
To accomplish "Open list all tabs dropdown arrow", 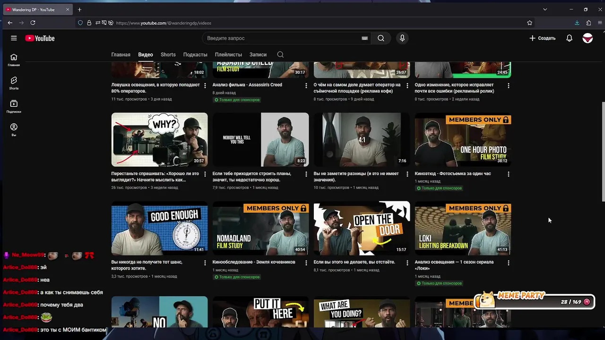I will click(544, 9).
